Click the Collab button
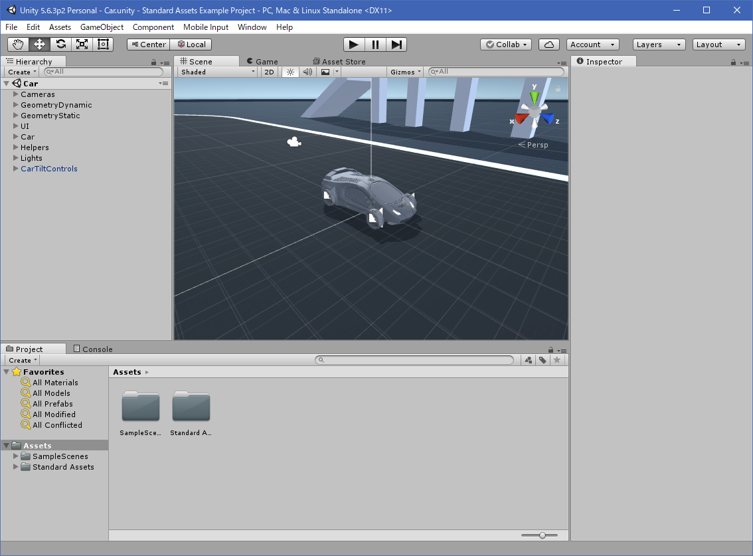Image resolution: width=753 pixels, height=556 pixels. (x=506, y=45)
